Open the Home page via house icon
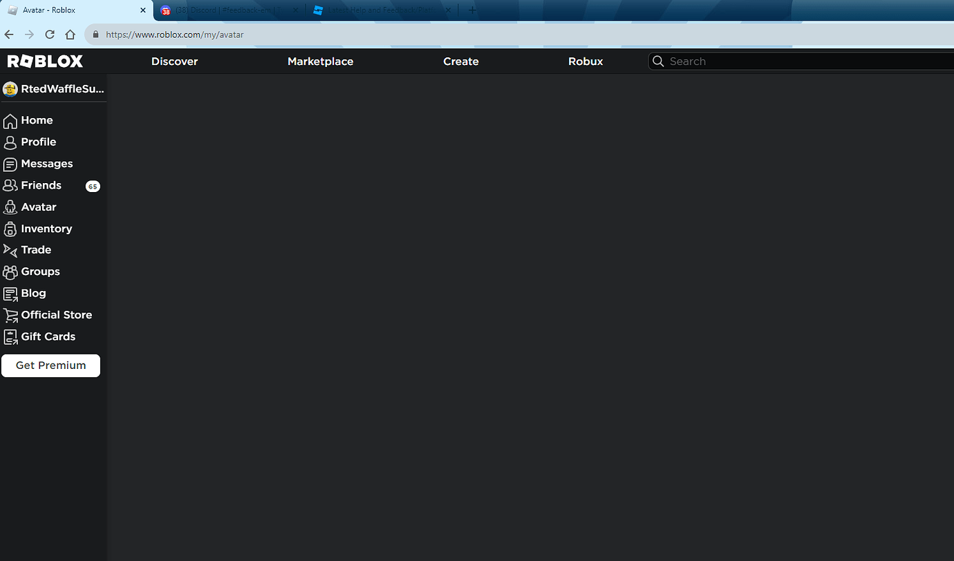Screen dimensions: 954x561 (11, 120)
